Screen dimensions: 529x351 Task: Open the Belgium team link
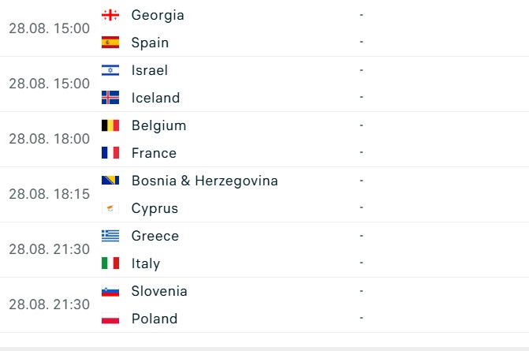[158, 126]
